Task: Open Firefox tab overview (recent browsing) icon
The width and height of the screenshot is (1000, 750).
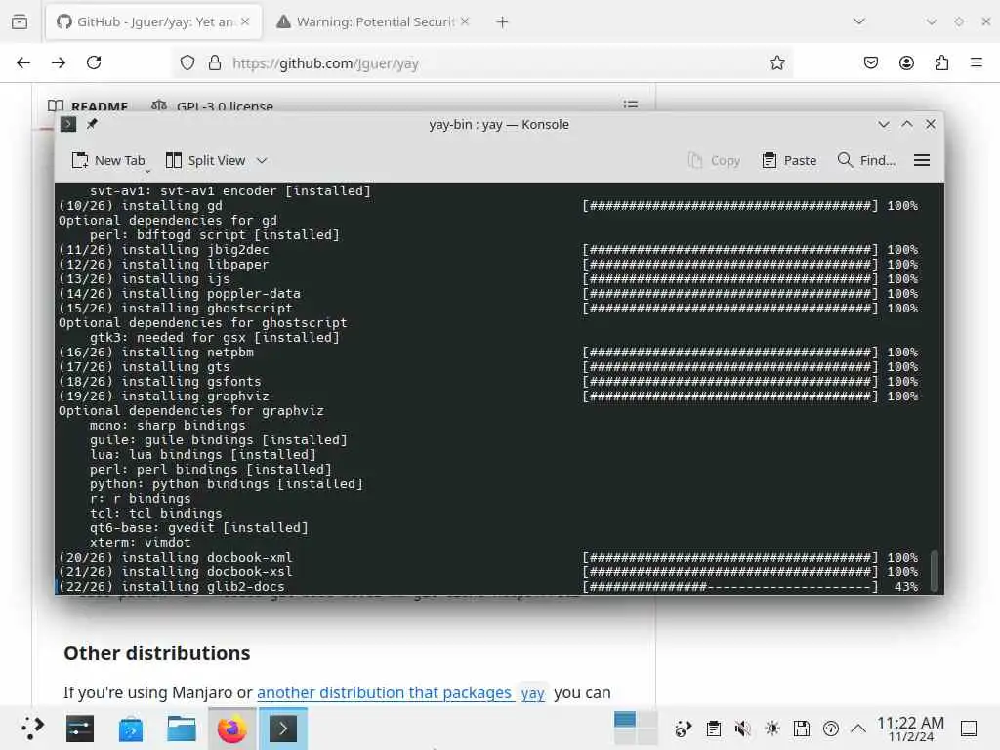Action: tap(20, 21)
